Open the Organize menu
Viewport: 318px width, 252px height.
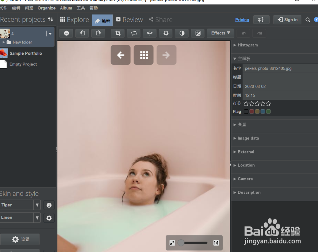pyautogui.click(x=46, y=8)
